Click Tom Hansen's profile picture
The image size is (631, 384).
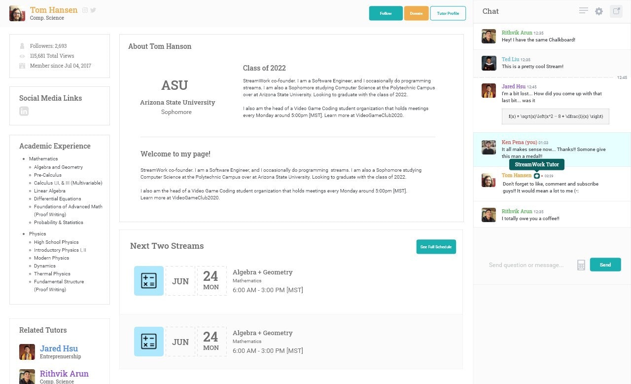pyautogui.click(x=17, y=13)
